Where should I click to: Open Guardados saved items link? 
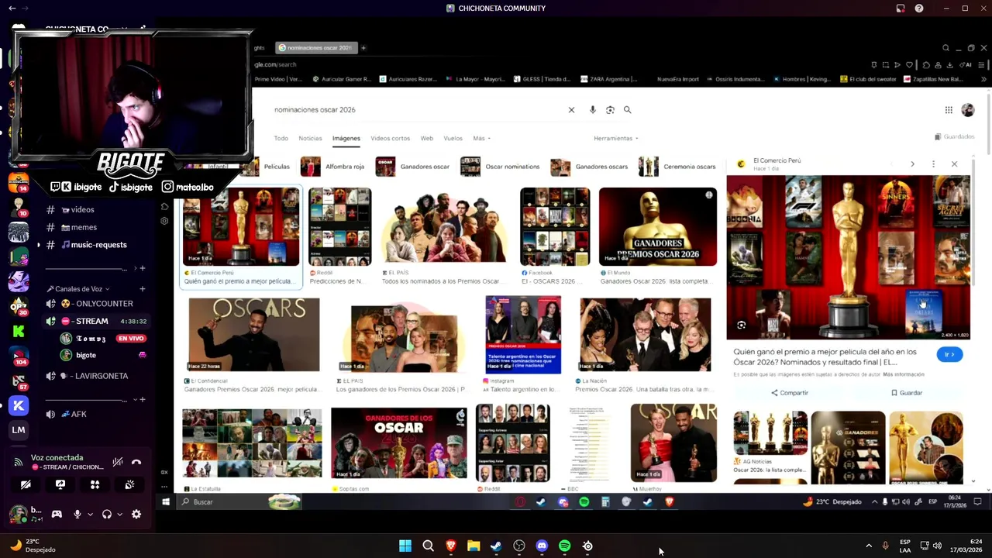pos(955,136)
